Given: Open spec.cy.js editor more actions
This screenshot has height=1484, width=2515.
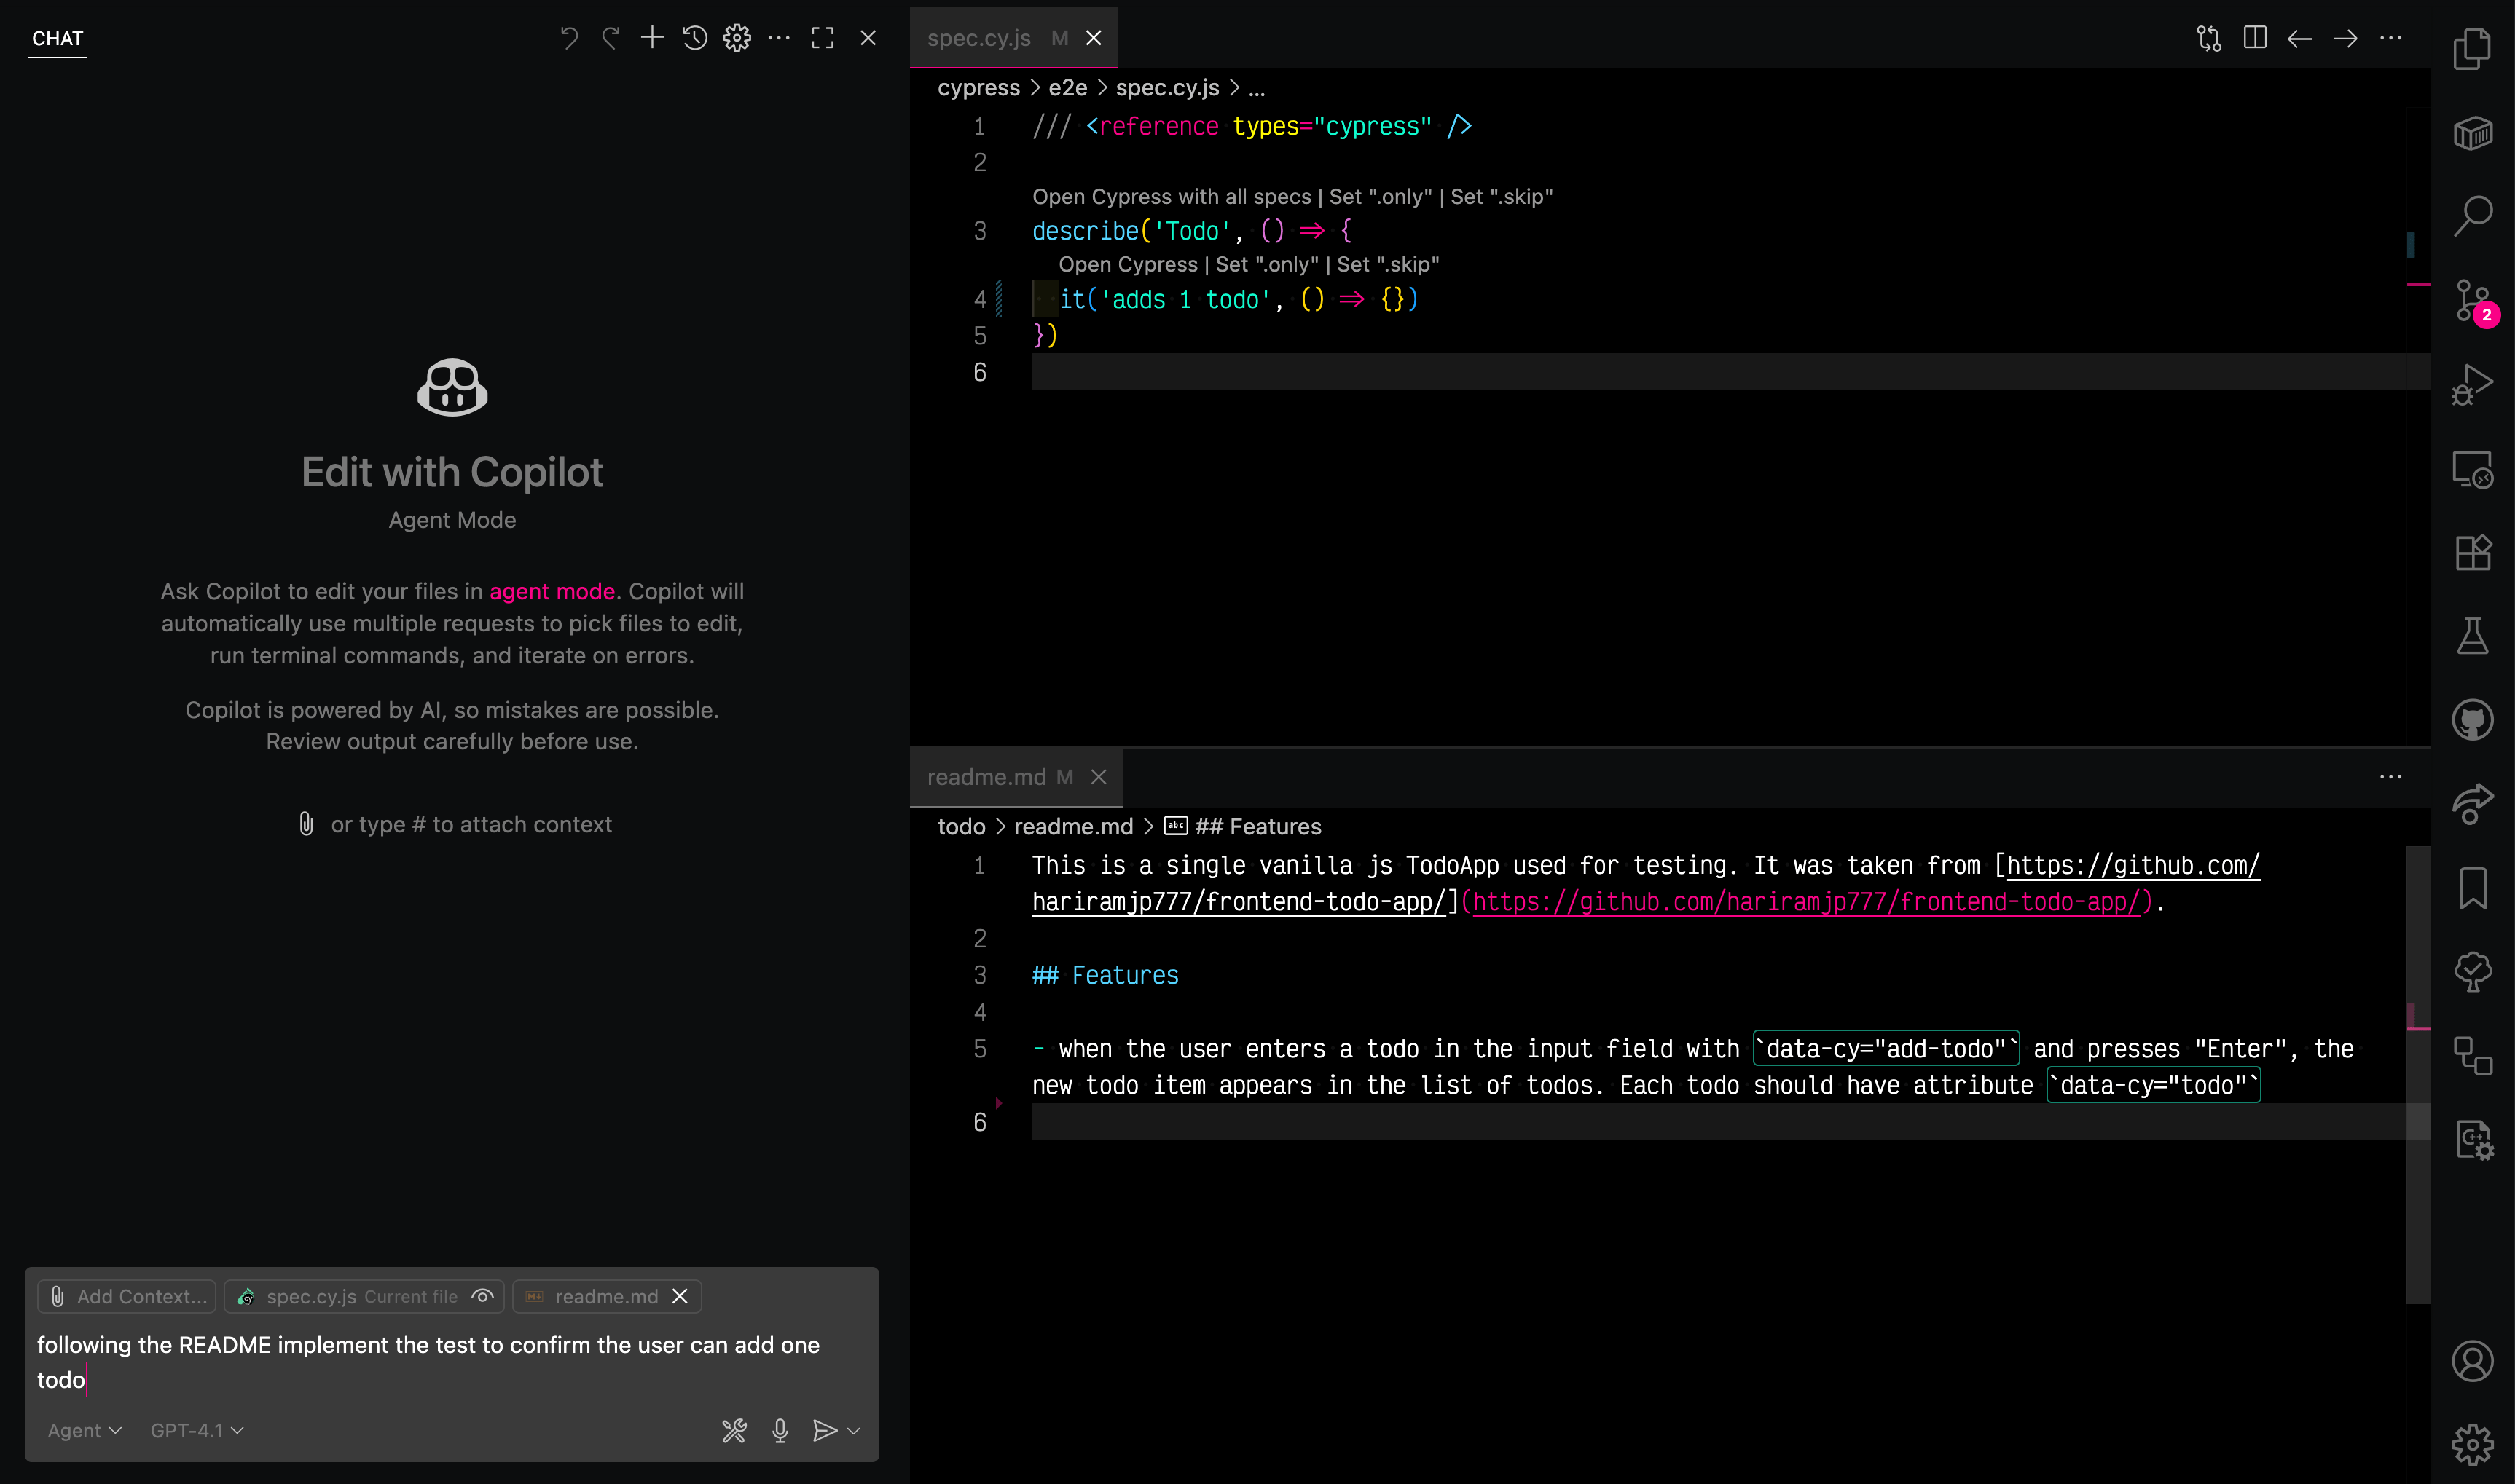Looking at the screenshot, I should pyautogui.click(x=2391, y=38).
